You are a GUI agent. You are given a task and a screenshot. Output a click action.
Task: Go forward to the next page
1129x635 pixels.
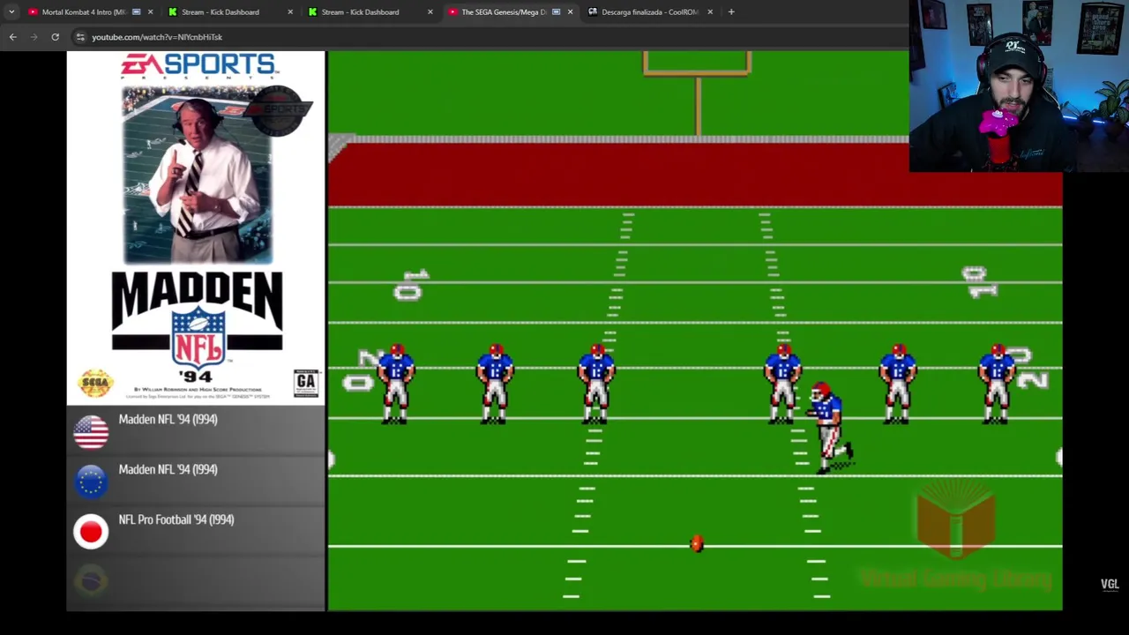34,37
